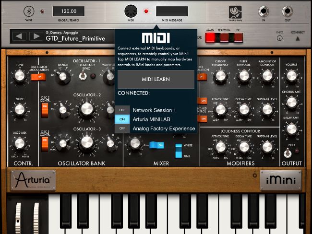Click the Oscillator 3 frequency knob

(87, 142)
